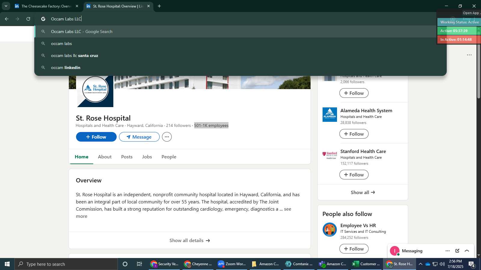Compose a new message icon
Viewport: 481px width, 270px height.
[457, 251]
